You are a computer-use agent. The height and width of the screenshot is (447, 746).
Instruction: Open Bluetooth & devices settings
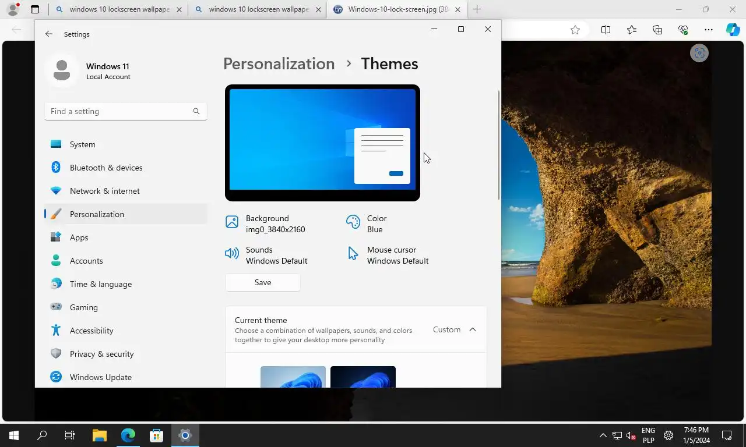(126, 168)
